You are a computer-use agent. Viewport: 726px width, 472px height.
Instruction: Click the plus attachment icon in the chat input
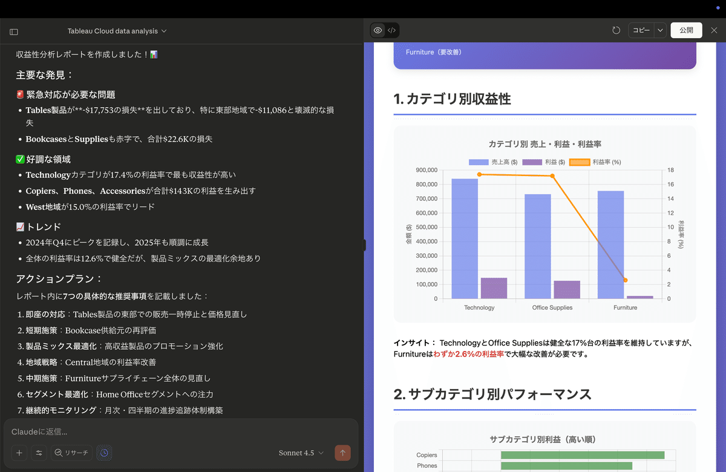coord(19,453)
